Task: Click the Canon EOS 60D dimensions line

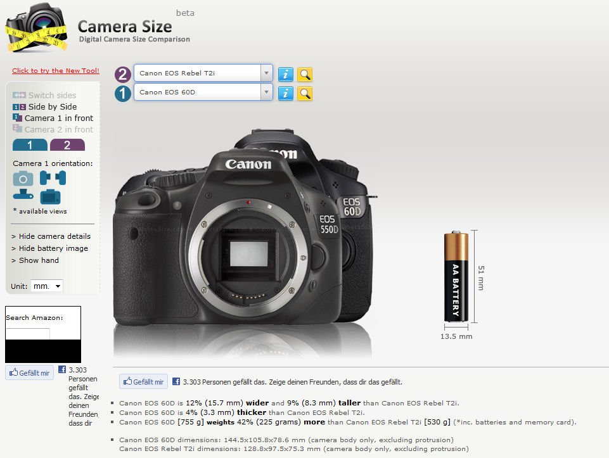Action: (286, 440)
